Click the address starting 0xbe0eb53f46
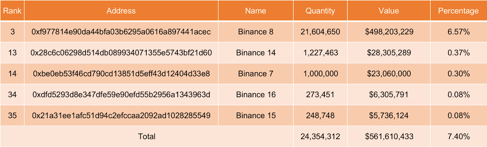The image size is (487, 147). (x=121, y=74)
